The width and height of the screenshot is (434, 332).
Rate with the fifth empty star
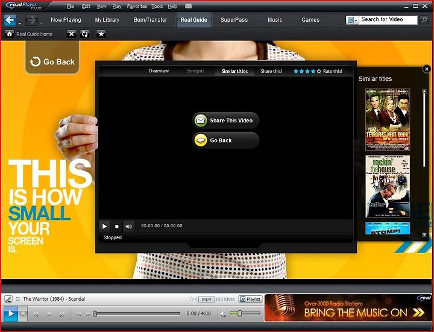point(319,71)
